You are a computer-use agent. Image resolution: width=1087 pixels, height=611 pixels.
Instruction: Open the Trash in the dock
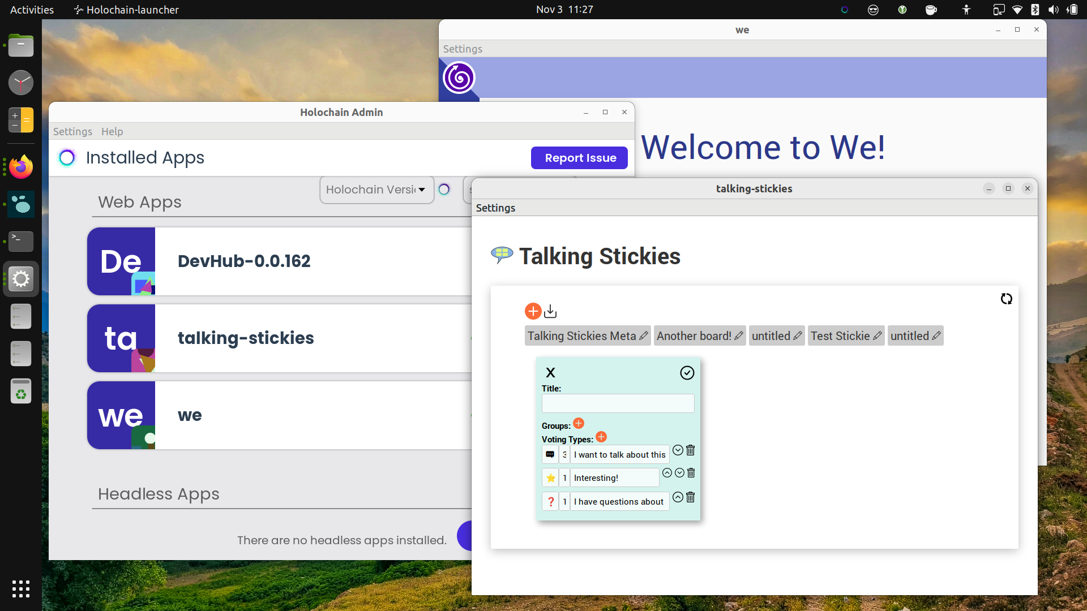point(21,391)
